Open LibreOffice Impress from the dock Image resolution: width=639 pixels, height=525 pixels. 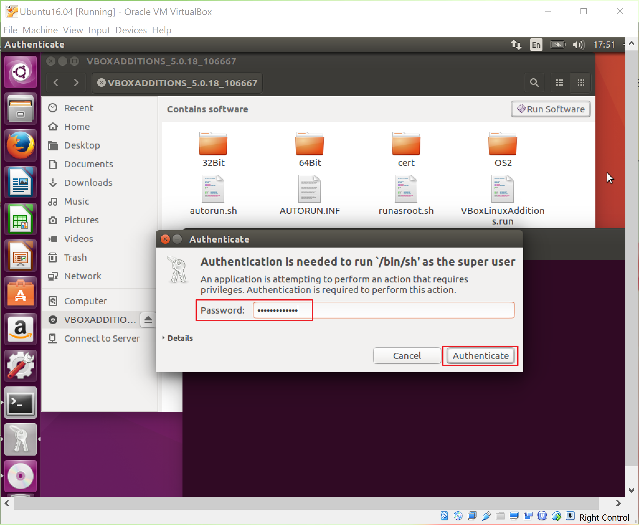click(x=21, y=256)
